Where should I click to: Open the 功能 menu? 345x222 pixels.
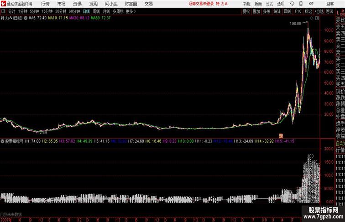[x=246, y=4]
